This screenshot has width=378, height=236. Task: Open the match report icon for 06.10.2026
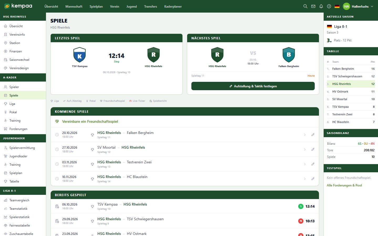tap(57, 206)
